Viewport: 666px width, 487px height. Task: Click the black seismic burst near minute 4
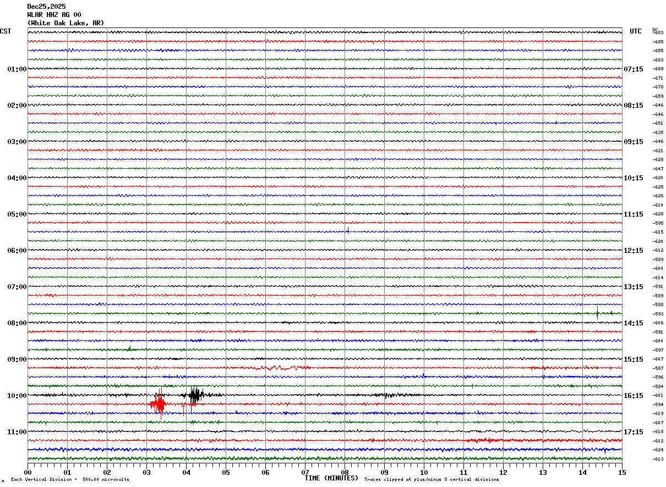click(x=195, y=395)
